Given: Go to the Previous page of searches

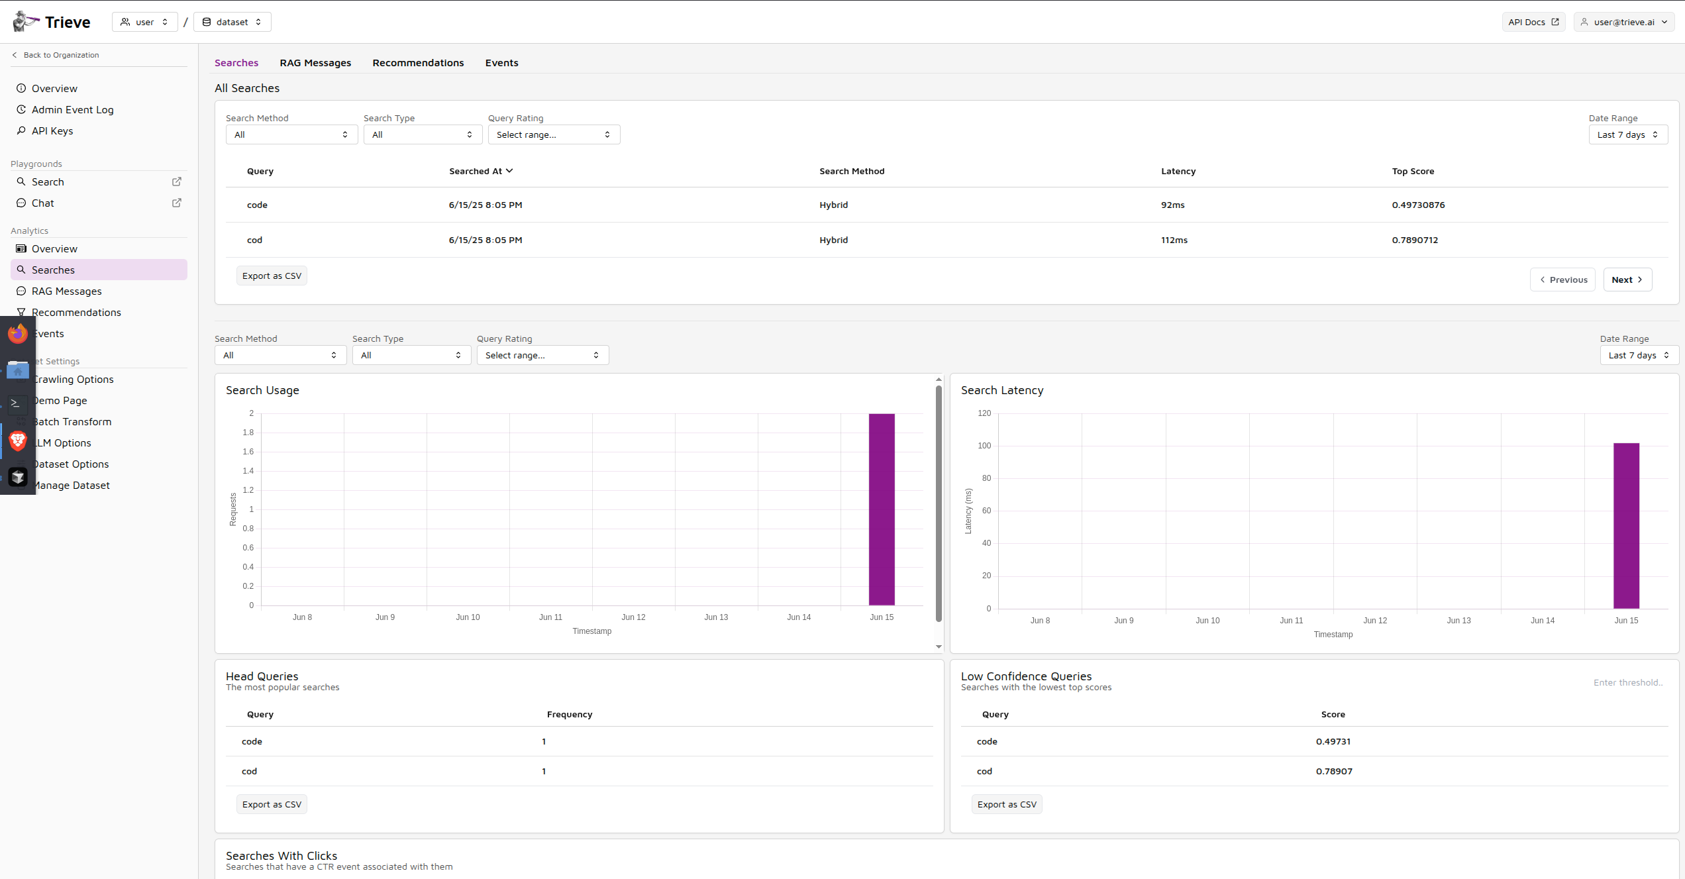Looking at the screenshot, I should pyautogui.click(x=1562, y=280).
